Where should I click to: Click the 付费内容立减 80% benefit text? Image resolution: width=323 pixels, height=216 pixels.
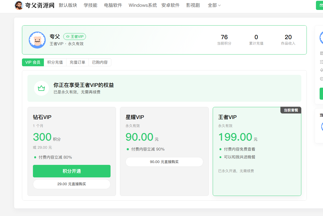55,157
